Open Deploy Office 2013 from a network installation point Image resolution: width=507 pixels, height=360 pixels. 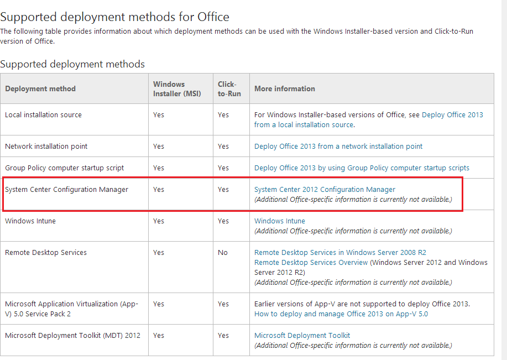point(338,147)
